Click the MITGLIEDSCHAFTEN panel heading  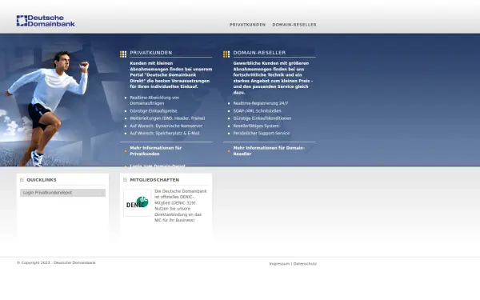[154, 180]
